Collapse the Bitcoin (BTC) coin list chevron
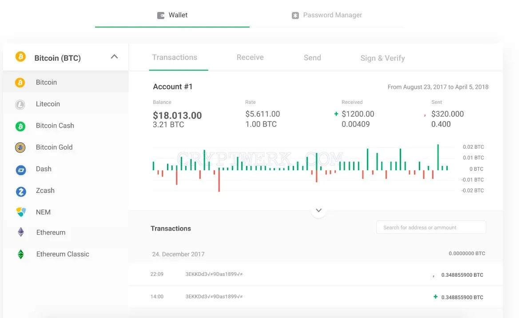Image resolution: width=521 pixels, height=318 pixels. 114,57
